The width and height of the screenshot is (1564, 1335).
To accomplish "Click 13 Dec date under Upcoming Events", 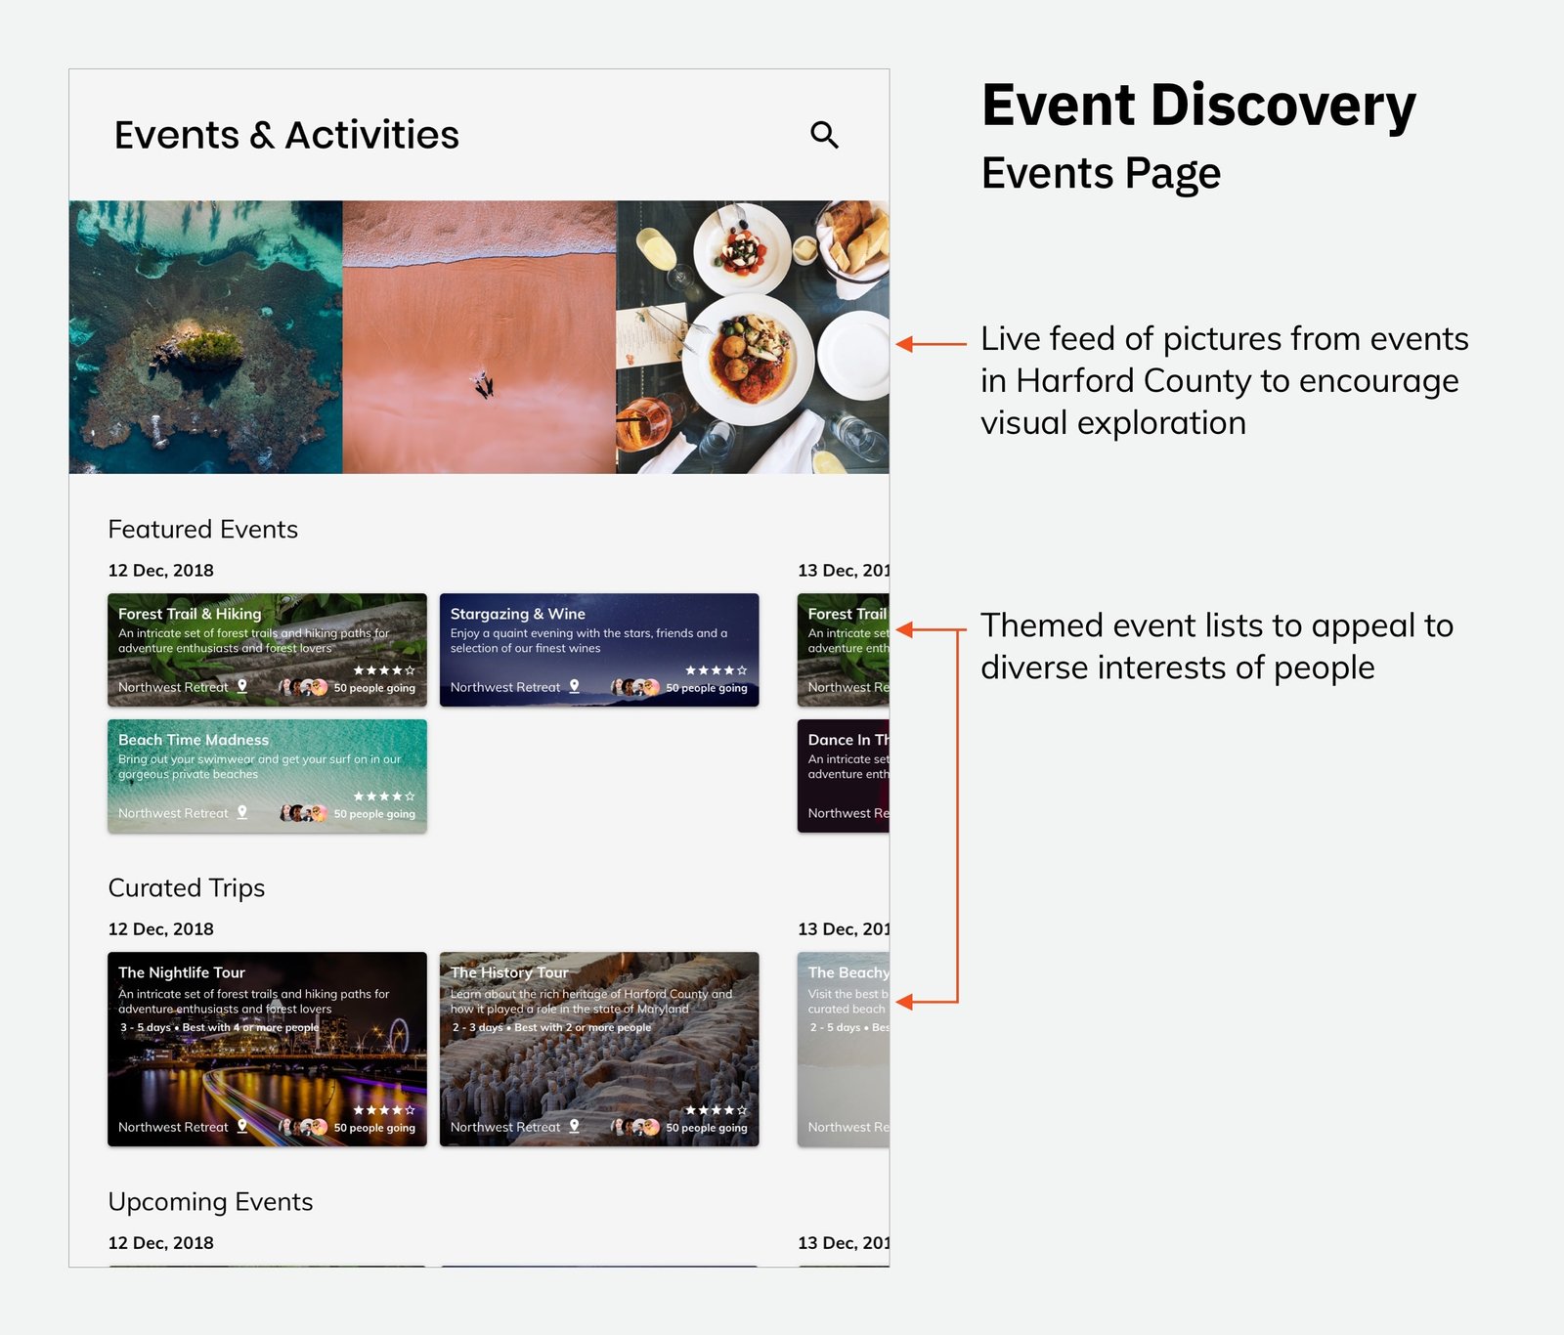I will coord(844,1243).
